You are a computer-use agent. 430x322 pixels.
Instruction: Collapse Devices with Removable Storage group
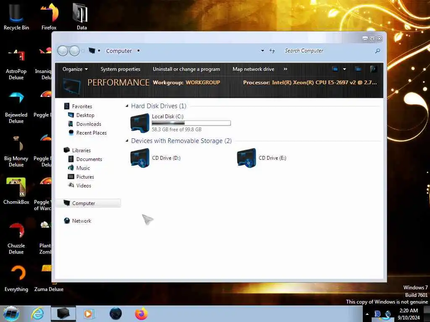pos(127,141)
